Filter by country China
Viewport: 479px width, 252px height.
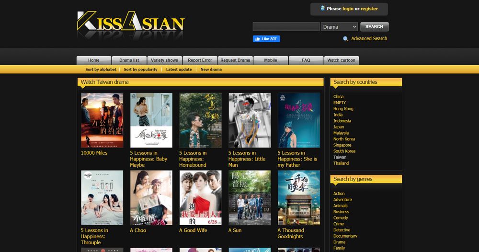pos(339,96)
